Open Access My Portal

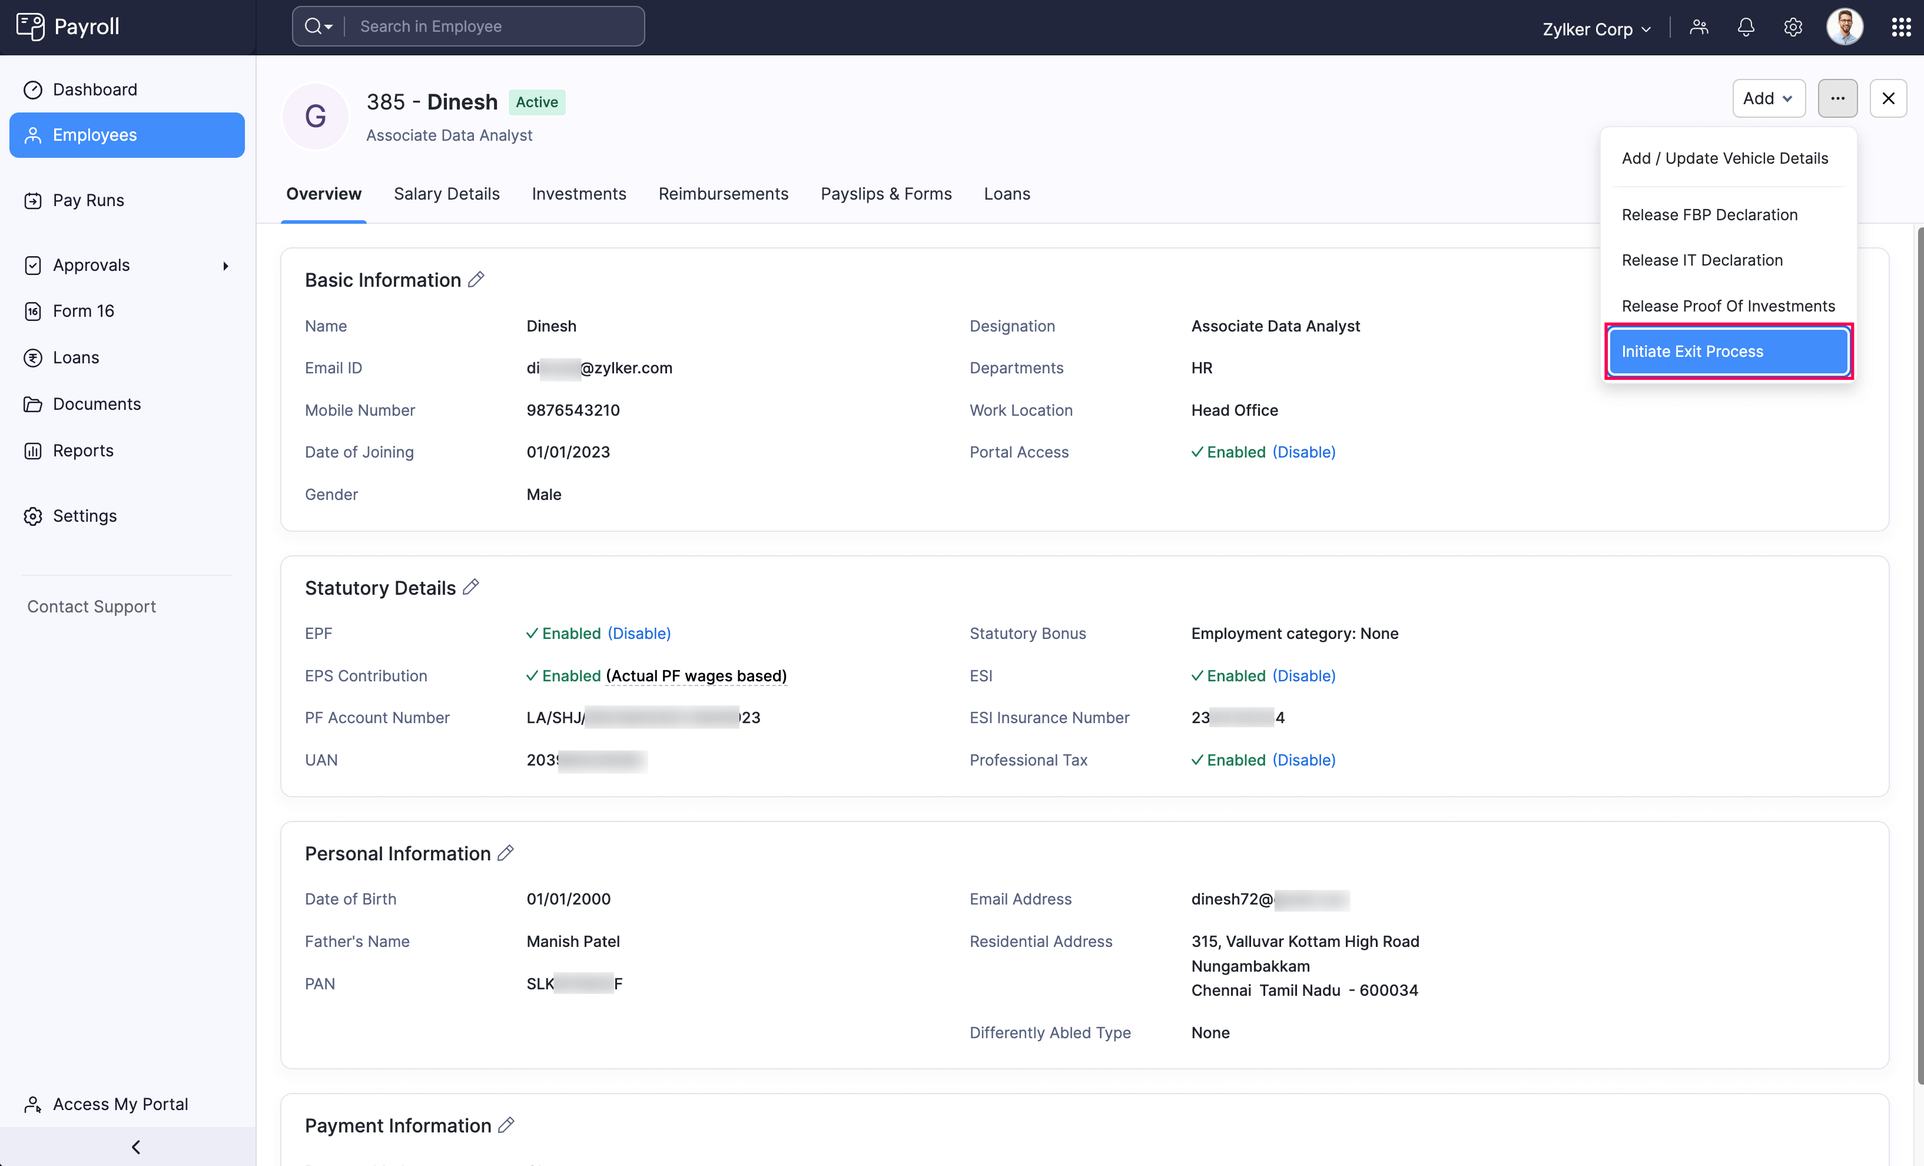click(120, 1104)
